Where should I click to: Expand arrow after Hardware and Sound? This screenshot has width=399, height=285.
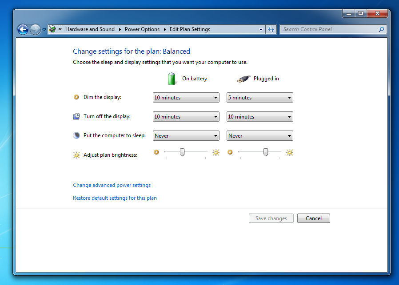[120, 29]
